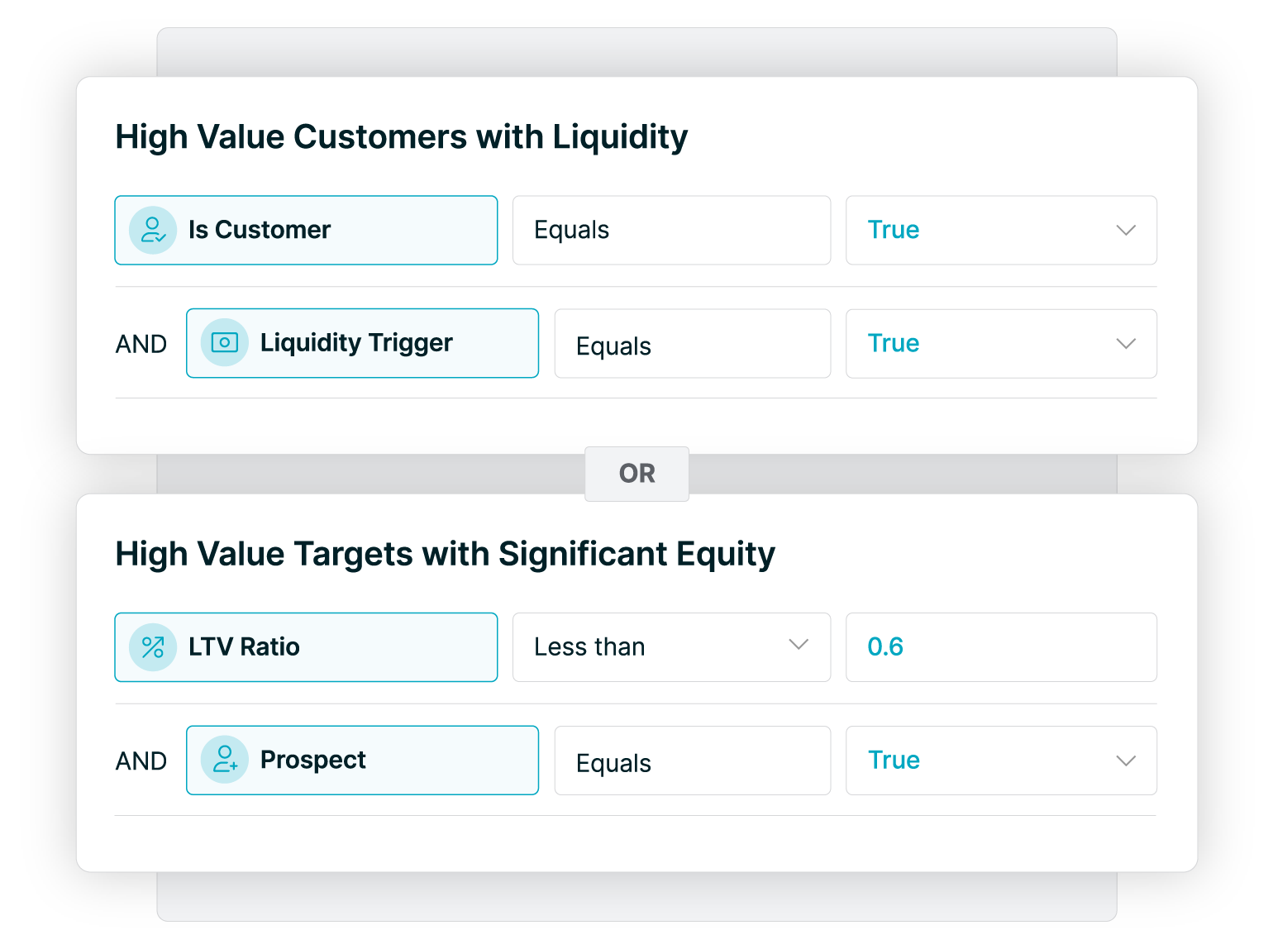
Task: Open the Less than operator dropdown
Action: click(x=671, y=647)
